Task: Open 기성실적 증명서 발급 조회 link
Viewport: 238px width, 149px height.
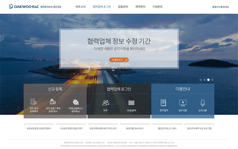Action: (x=71, y=128)
